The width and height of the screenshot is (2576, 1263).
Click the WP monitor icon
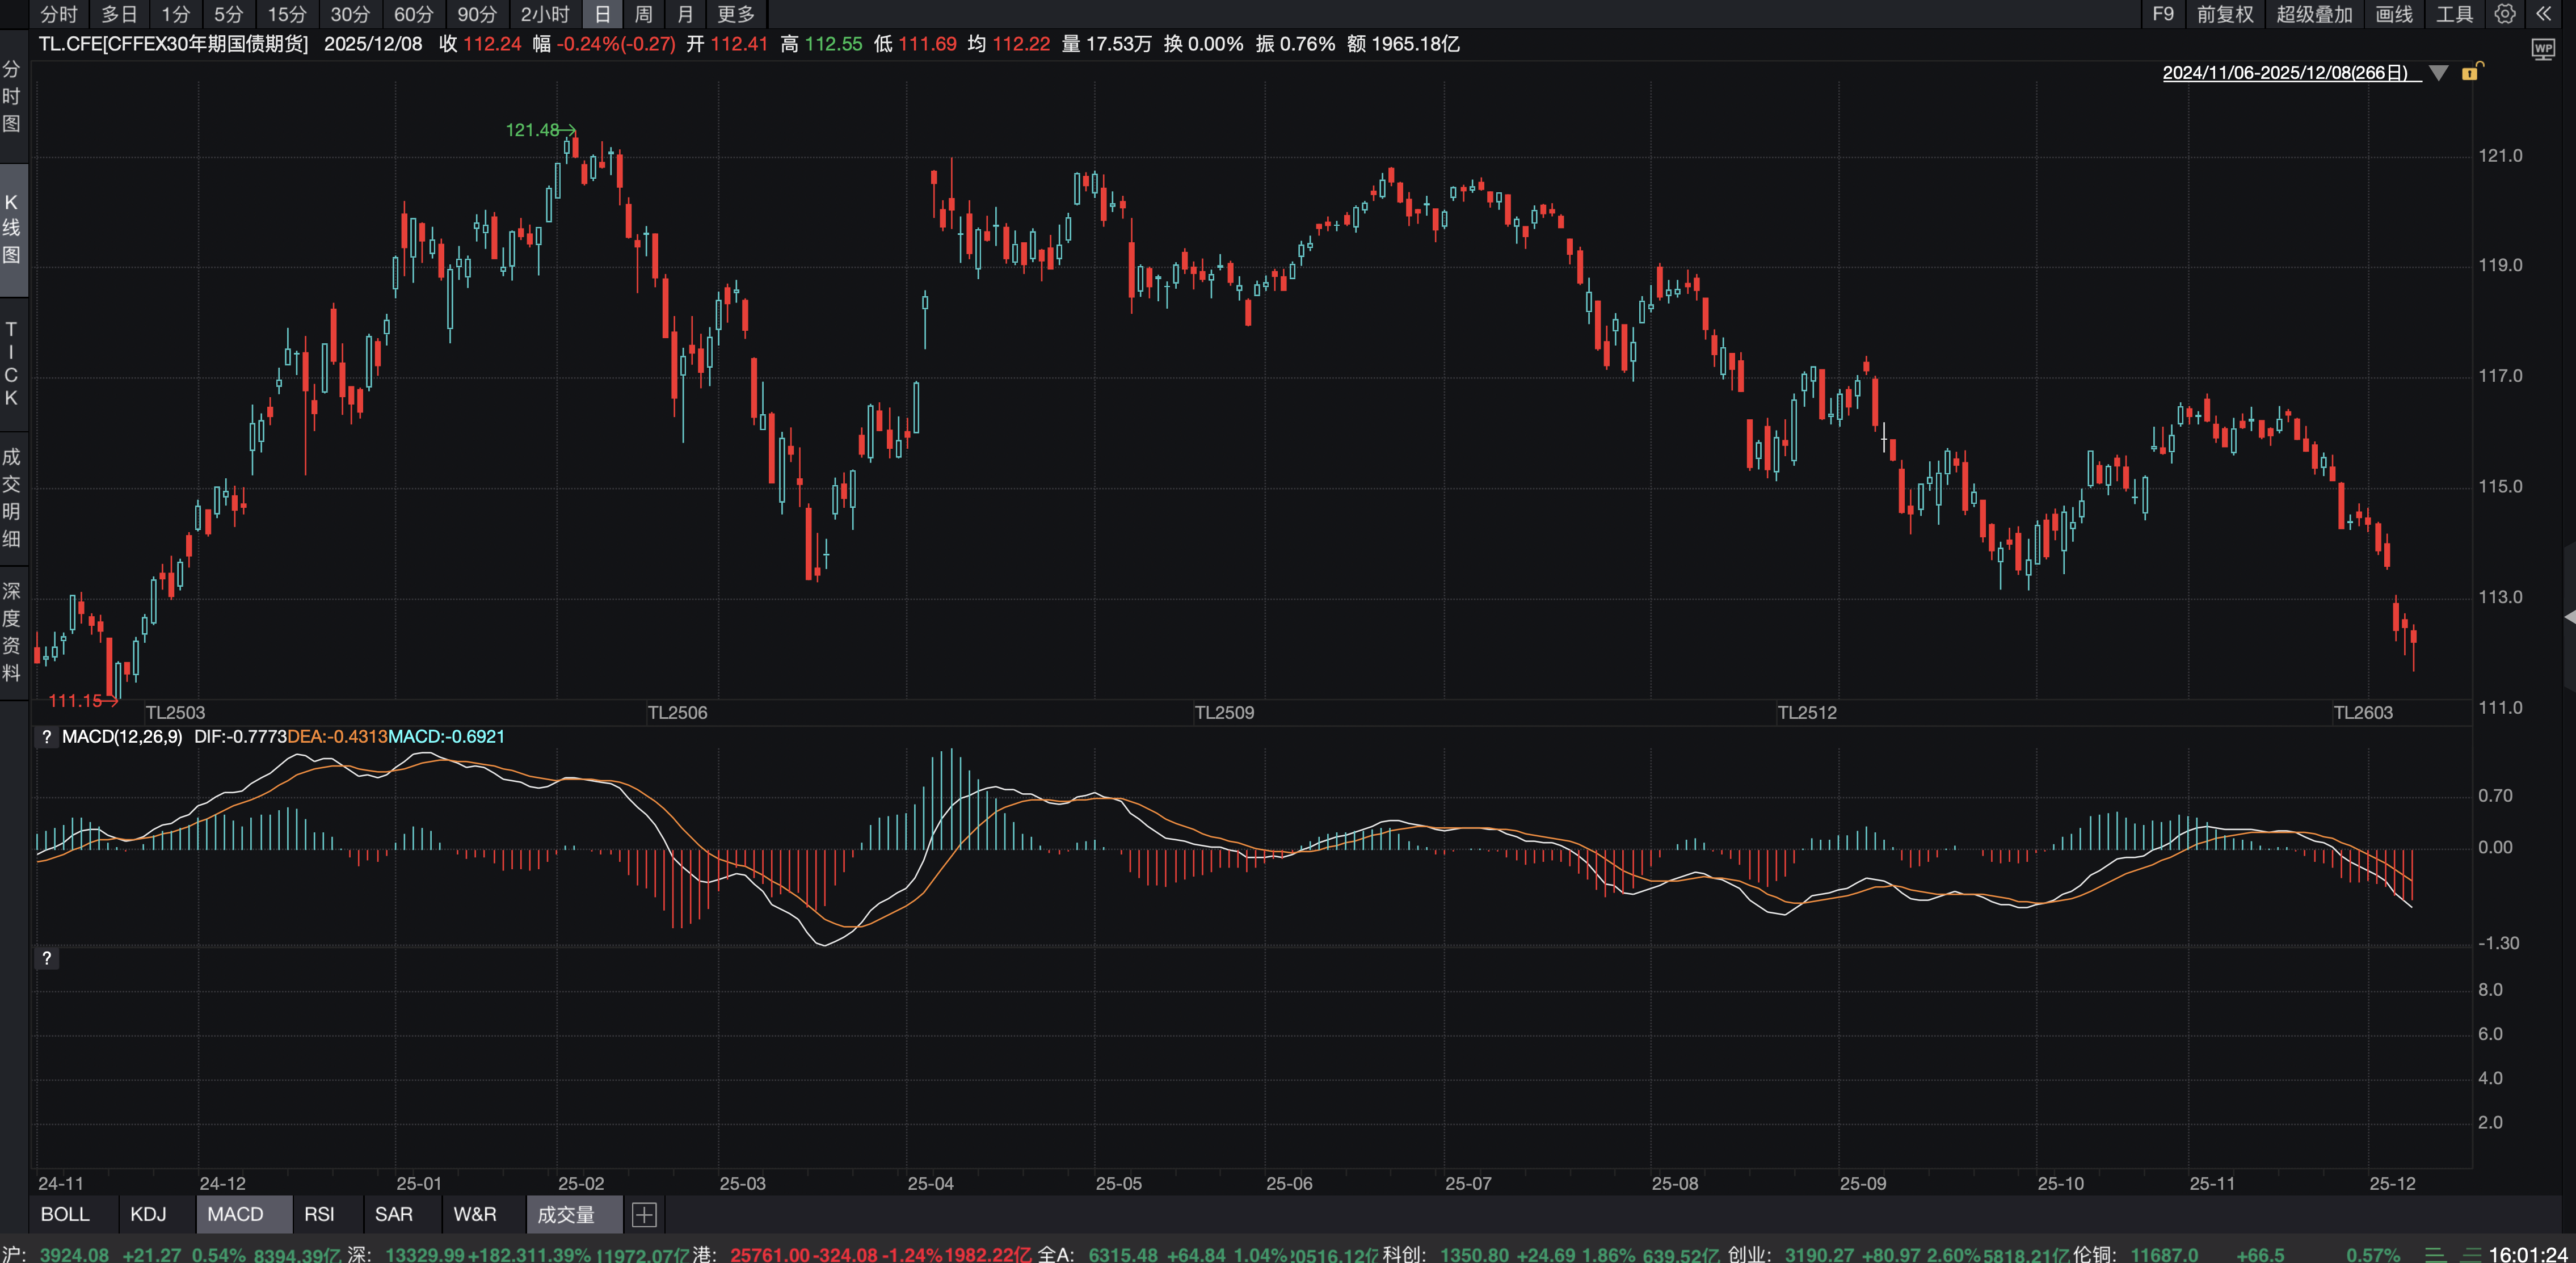(x=2543, y=49)
